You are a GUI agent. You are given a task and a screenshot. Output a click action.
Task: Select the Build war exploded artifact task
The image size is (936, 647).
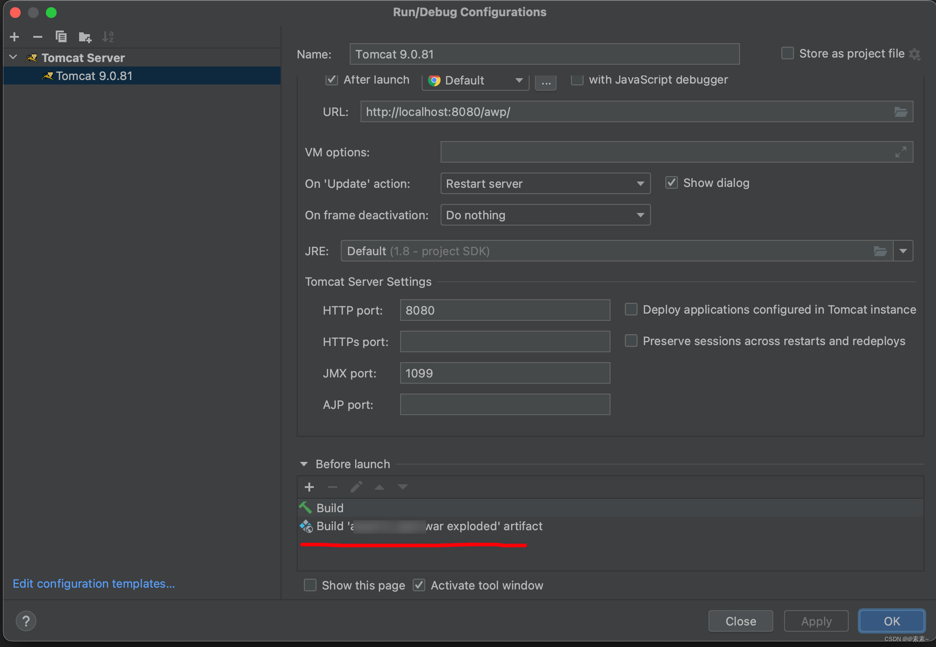pos(610,526)
